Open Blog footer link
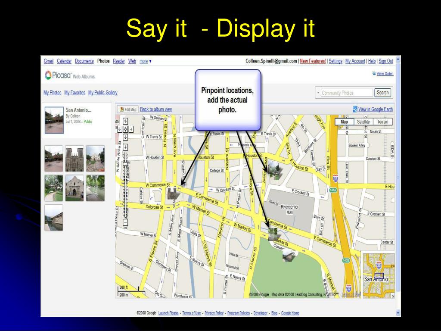The image size is (441, 331). tap(274, 313)
